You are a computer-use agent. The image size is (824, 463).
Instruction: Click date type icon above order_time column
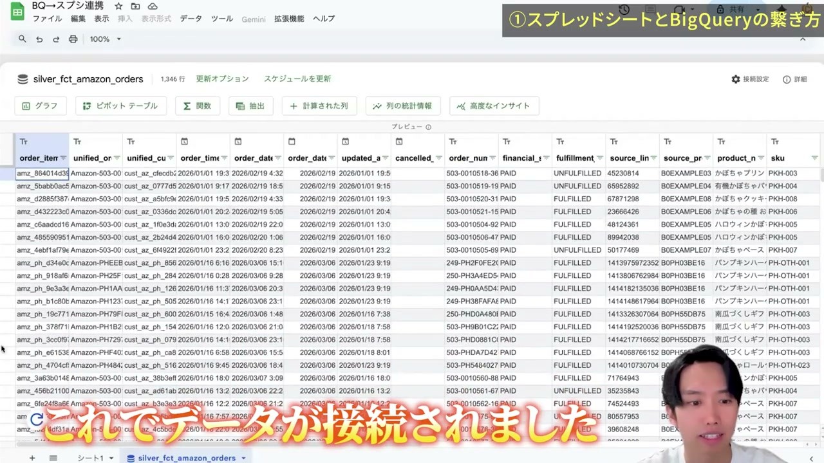tap(185, 141)
